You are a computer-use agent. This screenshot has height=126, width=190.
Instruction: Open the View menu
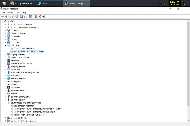point(18,13)
